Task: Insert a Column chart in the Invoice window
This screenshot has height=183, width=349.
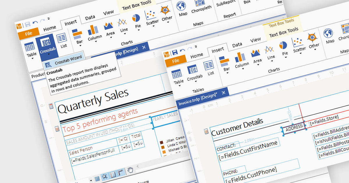Action: (241, 58)
